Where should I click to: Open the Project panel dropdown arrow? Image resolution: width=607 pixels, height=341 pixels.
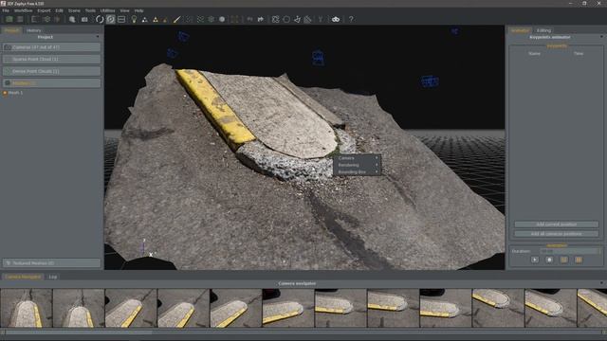point(98,37)
